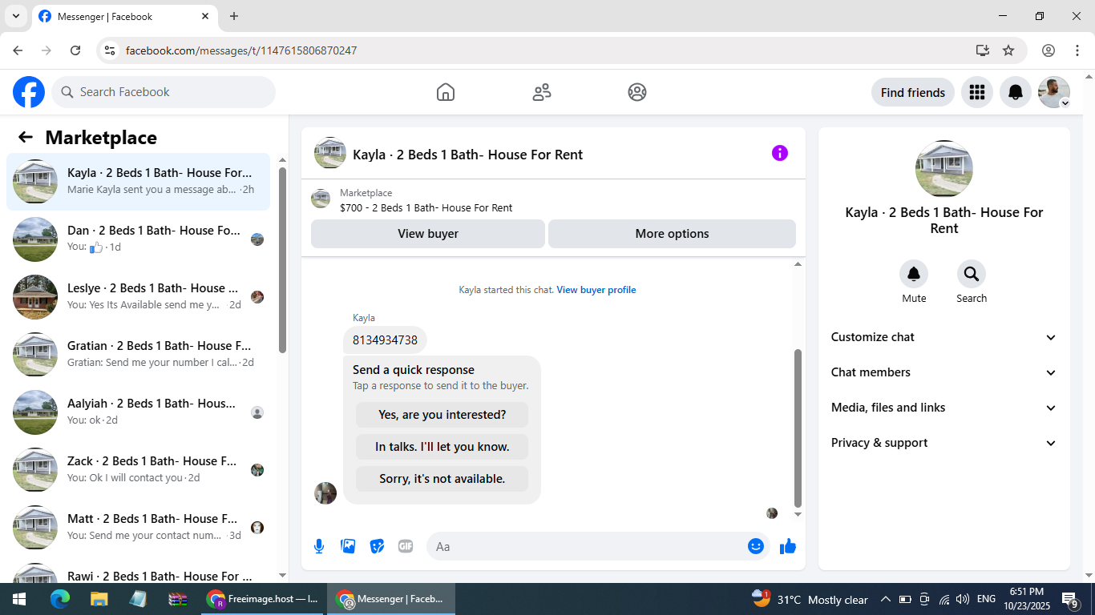Expand Customize chat section

click(x=944, y=337)
